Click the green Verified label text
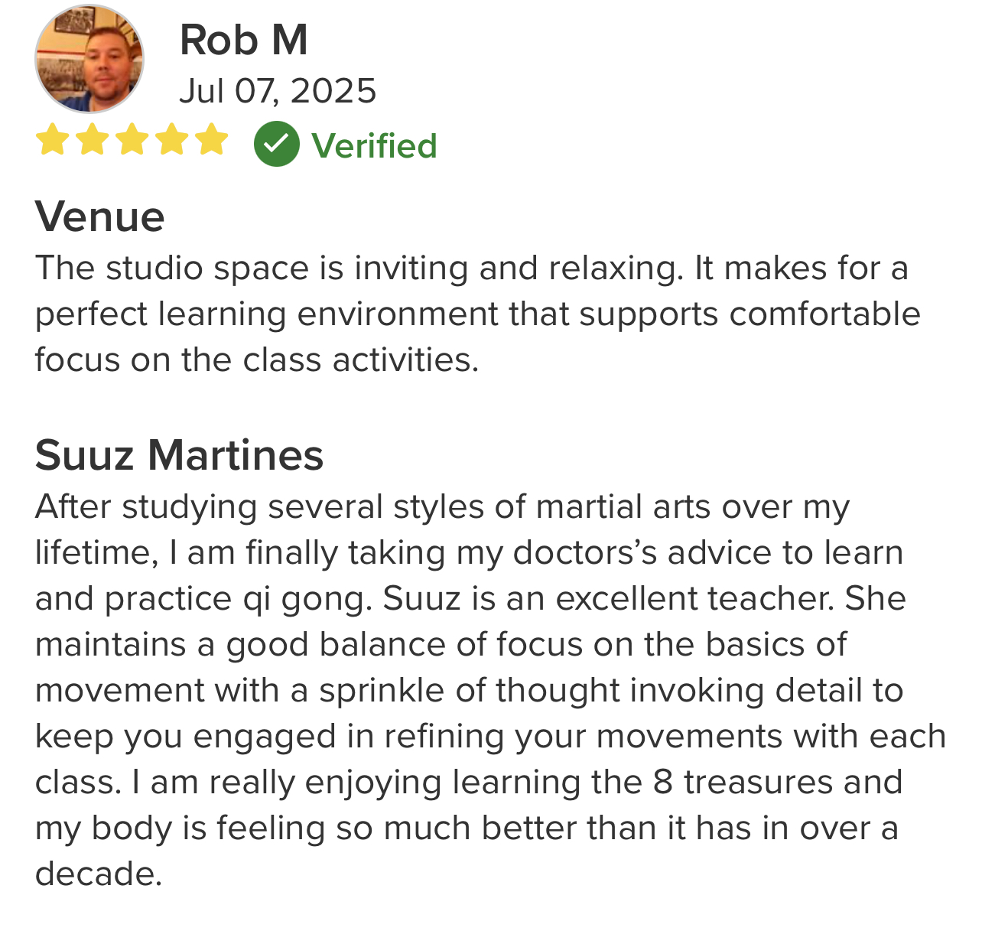Image resolution: width=982 pixels, height=931 pixels. coord(374,145)
